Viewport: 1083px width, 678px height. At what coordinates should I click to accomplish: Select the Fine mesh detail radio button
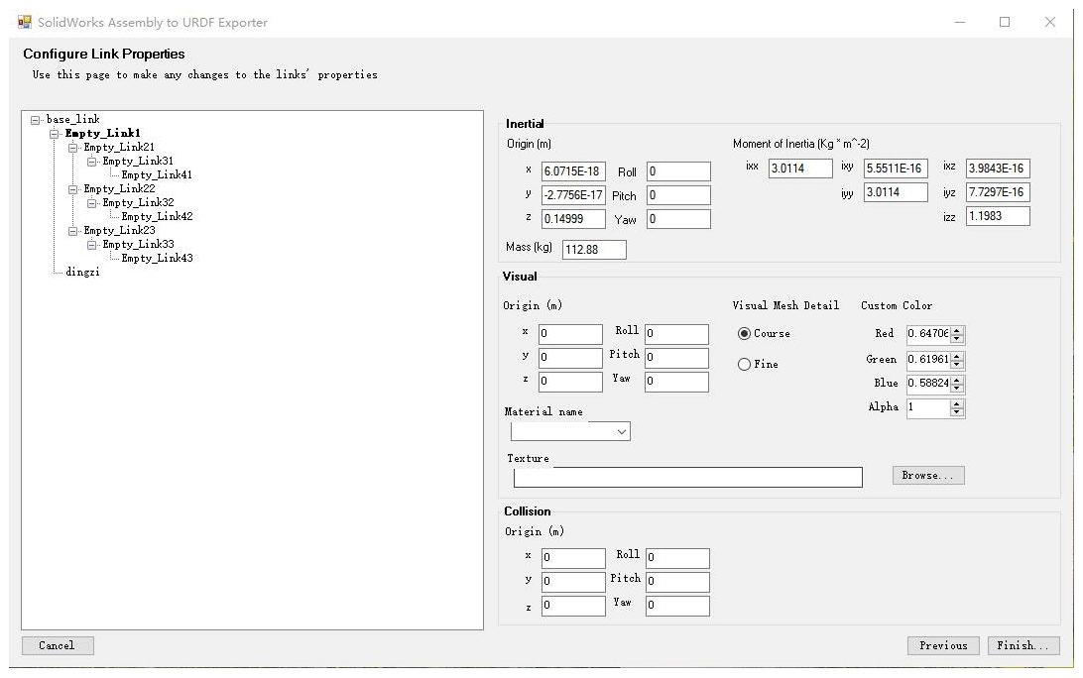(745, 365)
